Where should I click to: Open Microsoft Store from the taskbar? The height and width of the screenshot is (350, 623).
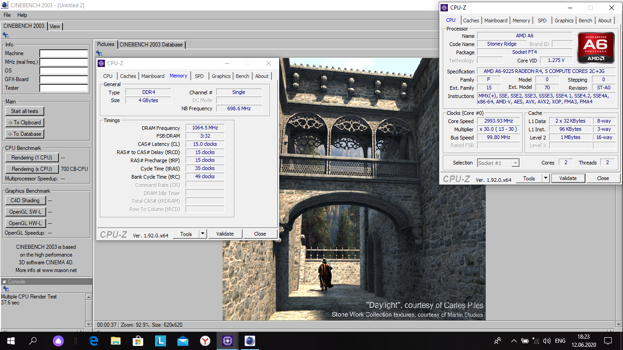[138, 341]
